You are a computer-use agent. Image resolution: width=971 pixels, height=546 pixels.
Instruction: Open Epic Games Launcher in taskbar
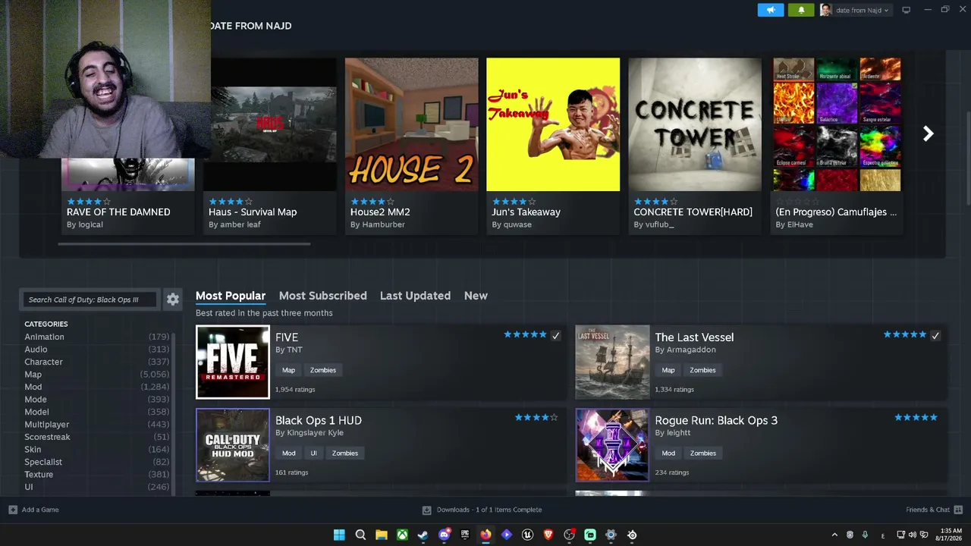coord(465,535)
